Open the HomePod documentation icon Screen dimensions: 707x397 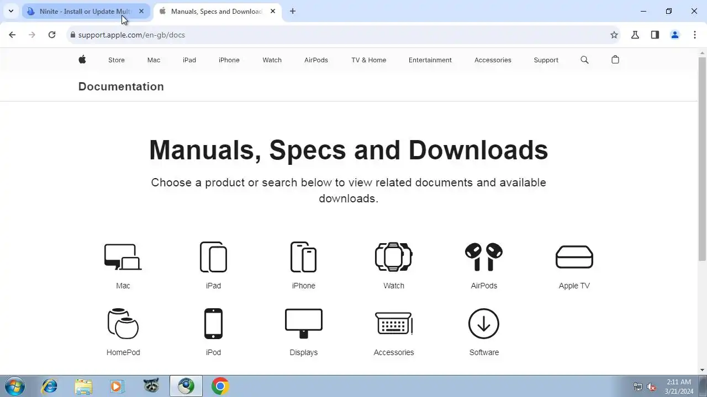click(123, 324)
